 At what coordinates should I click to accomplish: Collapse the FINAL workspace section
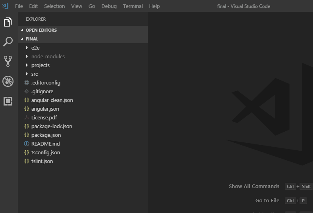tap(32, 39)
